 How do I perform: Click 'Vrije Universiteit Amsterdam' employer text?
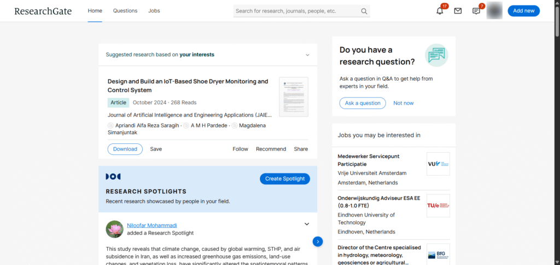(372, 173)
